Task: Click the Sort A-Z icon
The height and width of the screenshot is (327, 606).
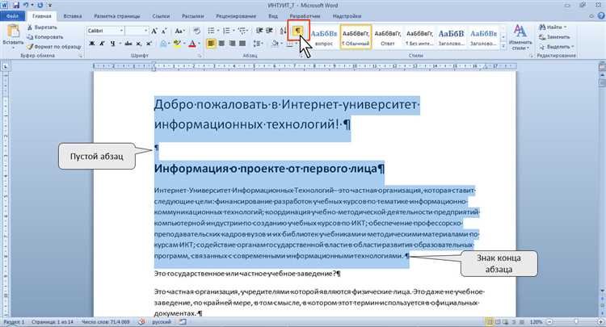Action: (x=283, y=31)
